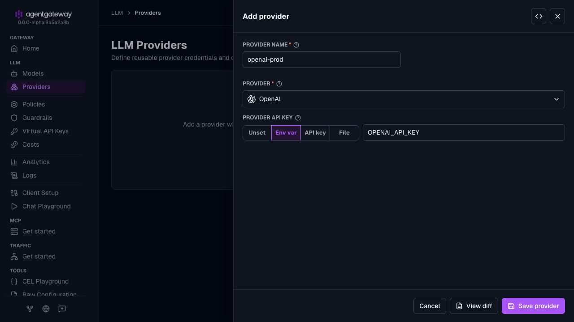
Task: Open the Logs page
Action: 46,175
